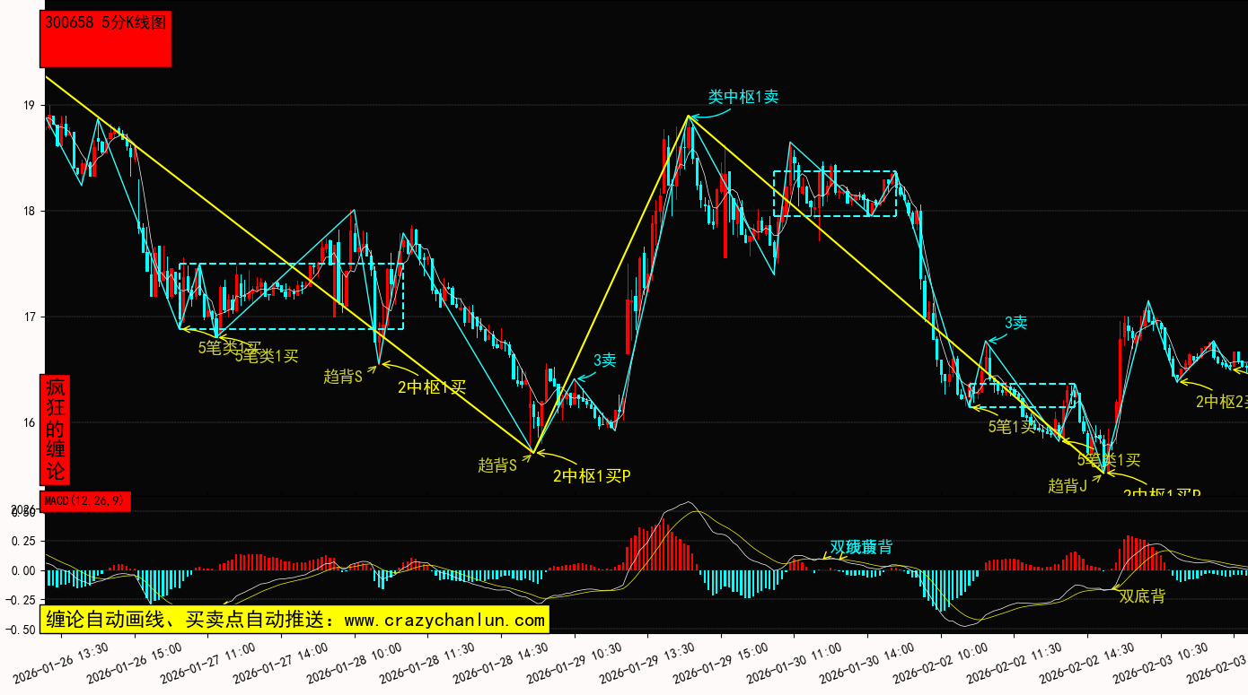Click the 2中枢2买 buy signal annotation
The width and height of the screenshot is (1248, 695).
click(1221, 402)
